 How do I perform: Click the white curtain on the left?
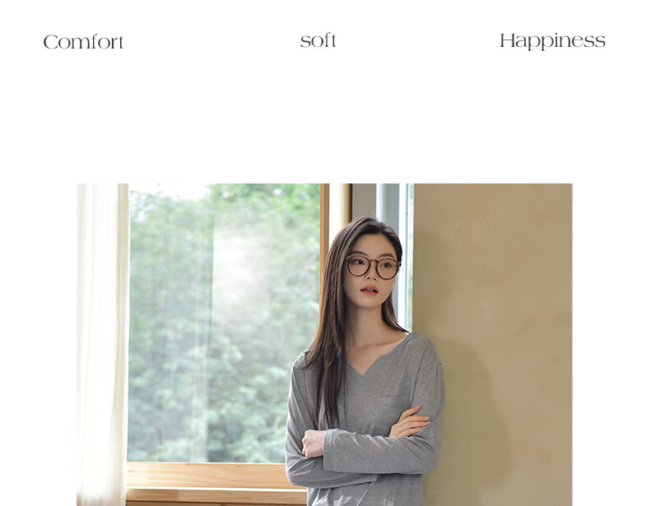coord(102,345)
